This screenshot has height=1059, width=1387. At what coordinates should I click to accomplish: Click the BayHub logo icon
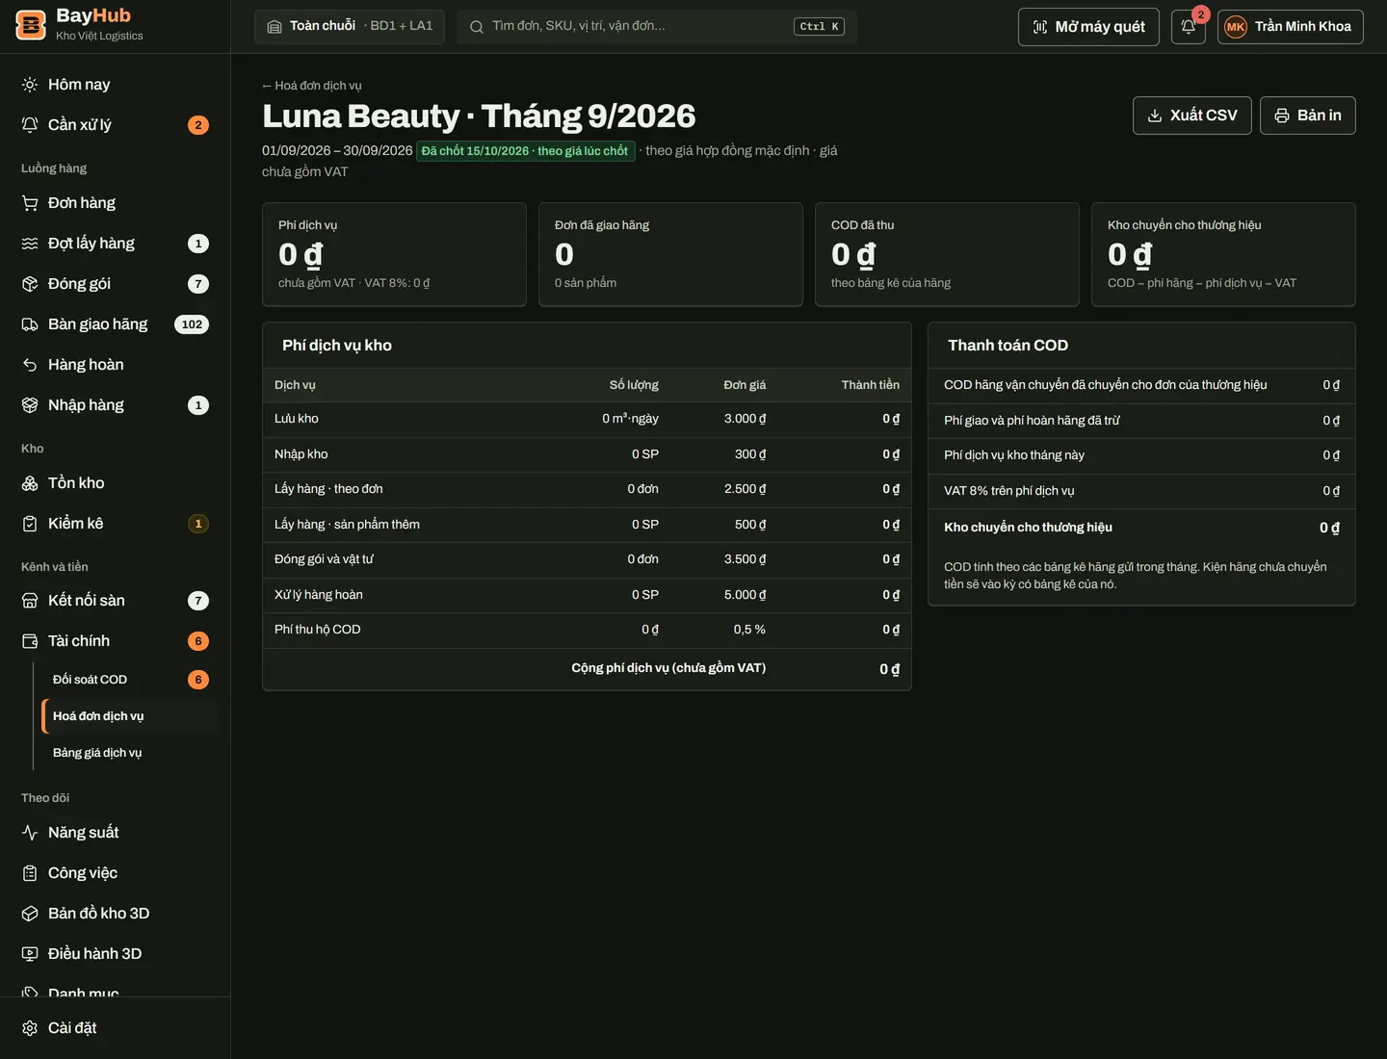click(x=31, y=26)
